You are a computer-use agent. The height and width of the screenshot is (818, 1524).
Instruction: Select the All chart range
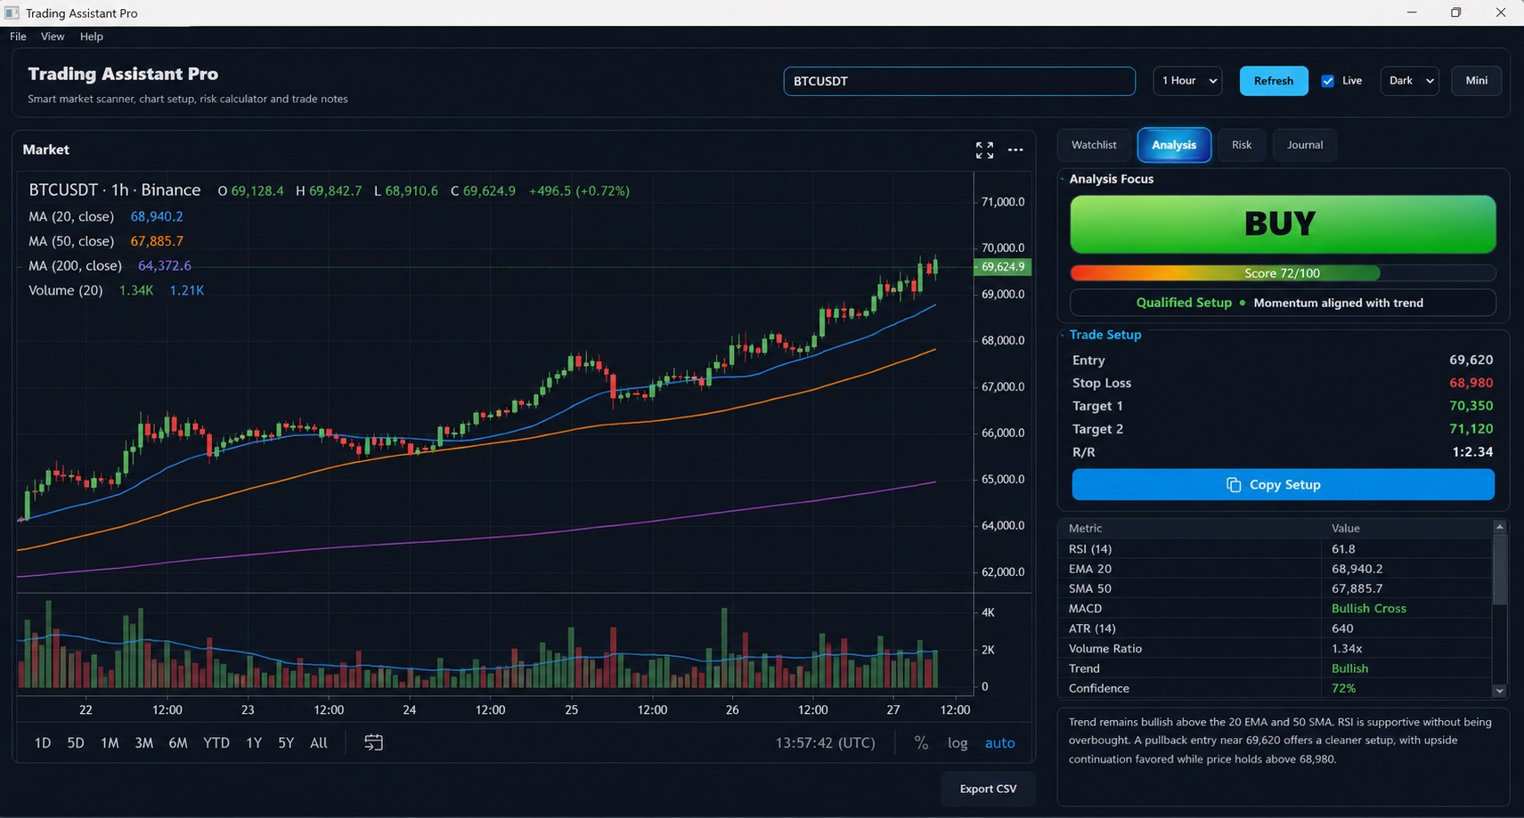pyautogui.click(x=319, y=742)
